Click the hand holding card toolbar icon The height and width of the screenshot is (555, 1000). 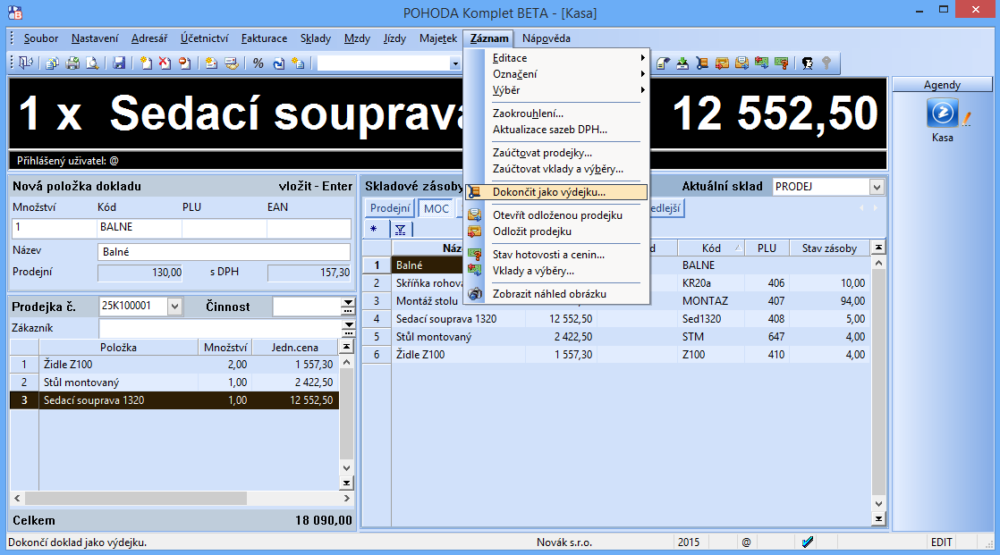[x=232, y=63]
